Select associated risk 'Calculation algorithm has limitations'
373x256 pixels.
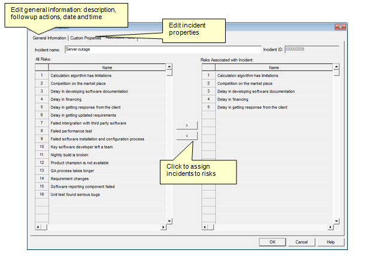[274, 75]
